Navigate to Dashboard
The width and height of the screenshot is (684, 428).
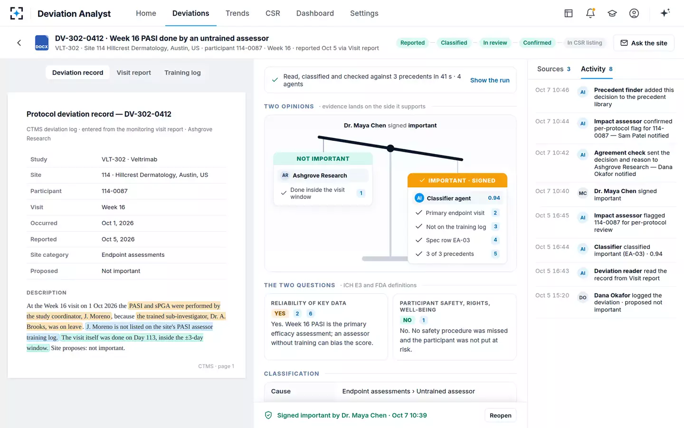[315, 13]
